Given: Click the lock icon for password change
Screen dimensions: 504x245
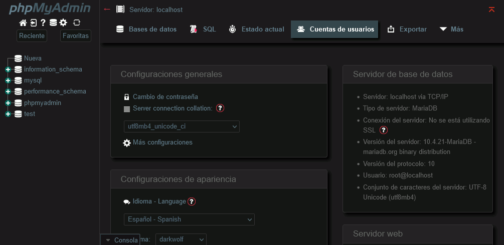Looking at the screenshot, I should point(127,97).
